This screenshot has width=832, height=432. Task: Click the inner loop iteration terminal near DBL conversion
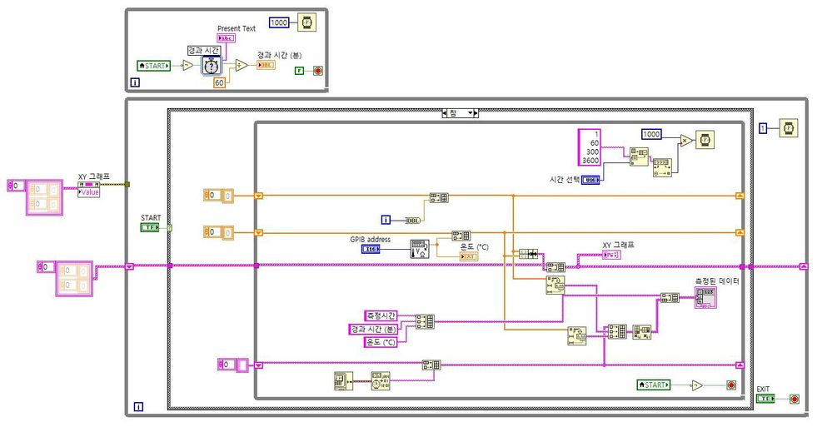[x=386, y=220]
